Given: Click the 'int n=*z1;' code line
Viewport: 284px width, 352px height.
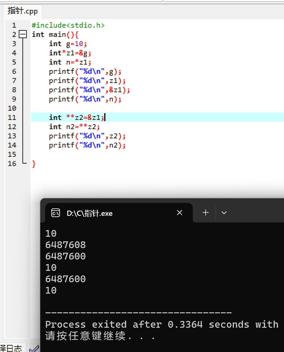Looking at the screenshot, I should [70, 62].
